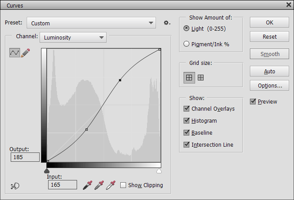Select the curve point editing tool
This screenshot has height=200, width=294.
(14, 52)
